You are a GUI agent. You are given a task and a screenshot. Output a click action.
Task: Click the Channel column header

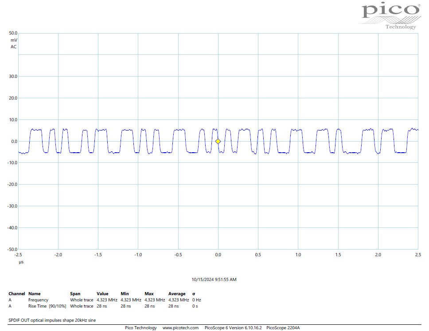[17, 294]
